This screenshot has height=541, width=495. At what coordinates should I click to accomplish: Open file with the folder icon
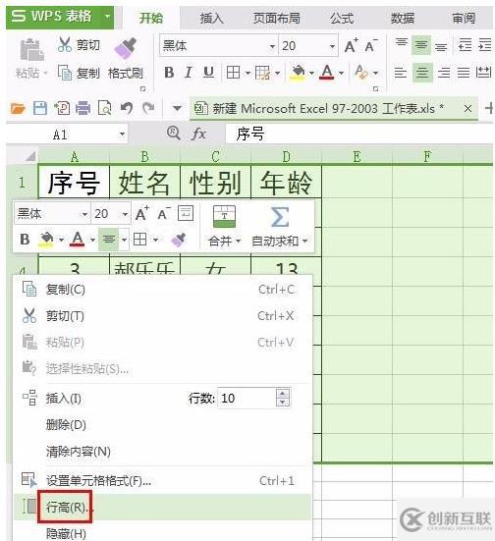click(18, 109)
